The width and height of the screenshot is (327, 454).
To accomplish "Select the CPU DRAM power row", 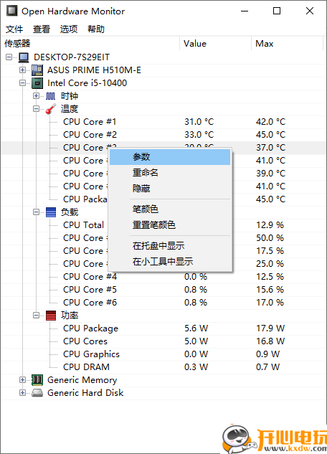I will click(x=163, y=367).
